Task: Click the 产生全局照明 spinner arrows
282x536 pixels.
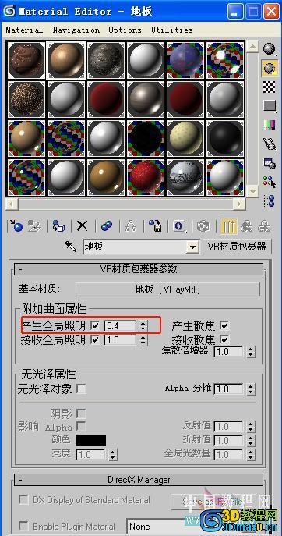Action: point(143,326)
